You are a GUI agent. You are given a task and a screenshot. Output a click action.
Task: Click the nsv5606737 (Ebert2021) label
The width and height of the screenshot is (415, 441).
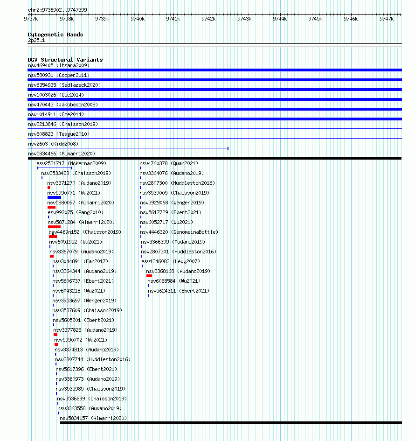pyautogui.click(x=83, y=281)
